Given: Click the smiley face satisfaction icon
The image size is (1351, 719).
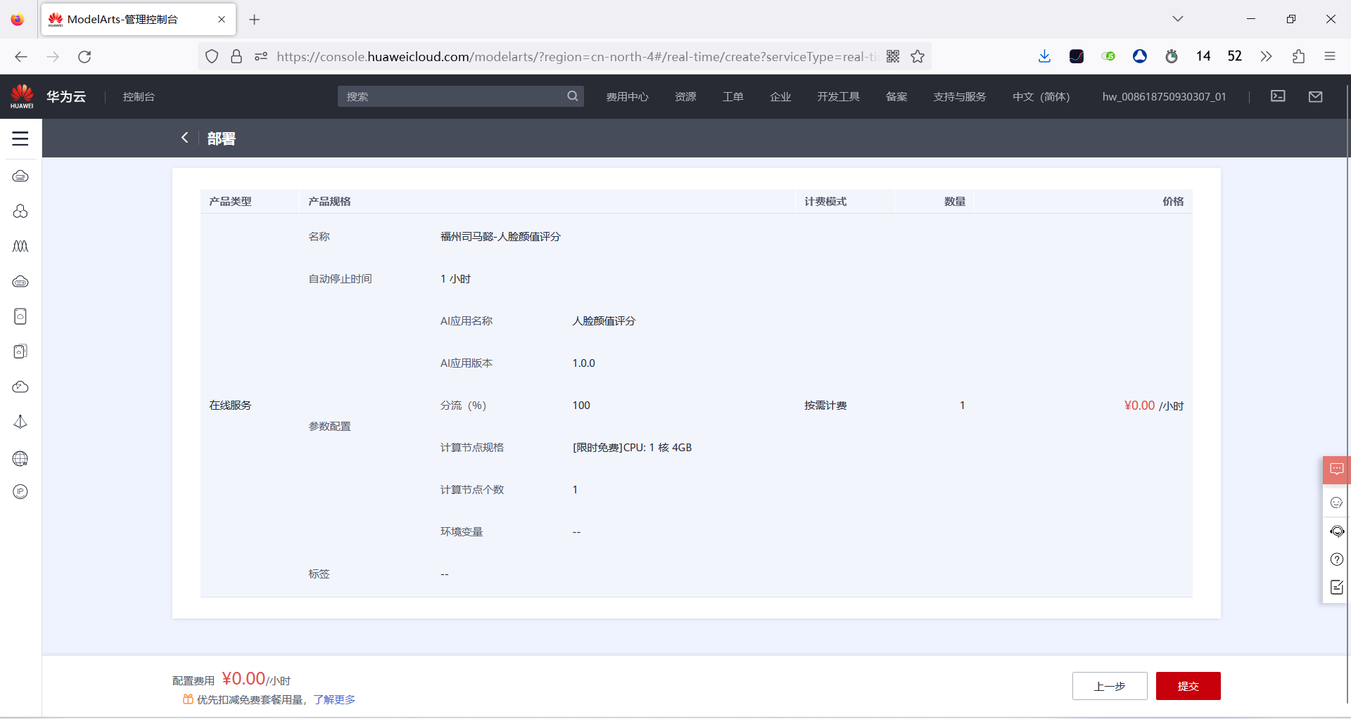Looking at the screenshot, I should (x=1336, y=503).
